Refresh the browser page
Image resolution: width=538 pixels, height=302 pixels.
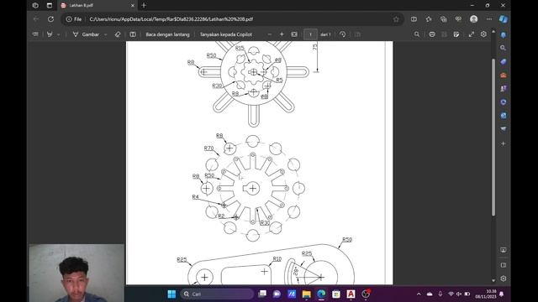point(50,19)
